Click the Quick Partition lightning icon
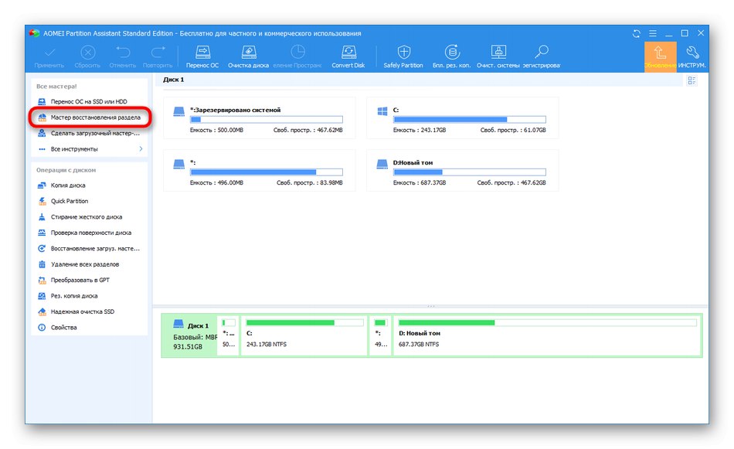The image size is (734, 449). click(42, 202)
